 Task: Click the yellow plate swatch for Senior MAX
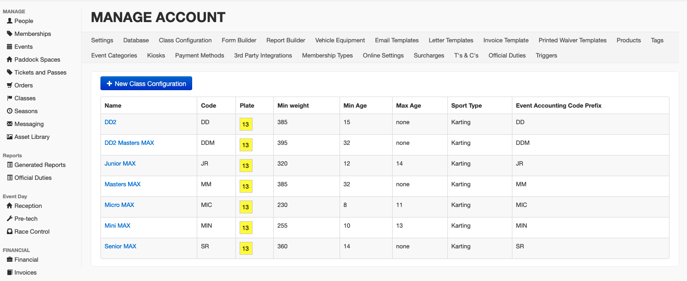246,248
